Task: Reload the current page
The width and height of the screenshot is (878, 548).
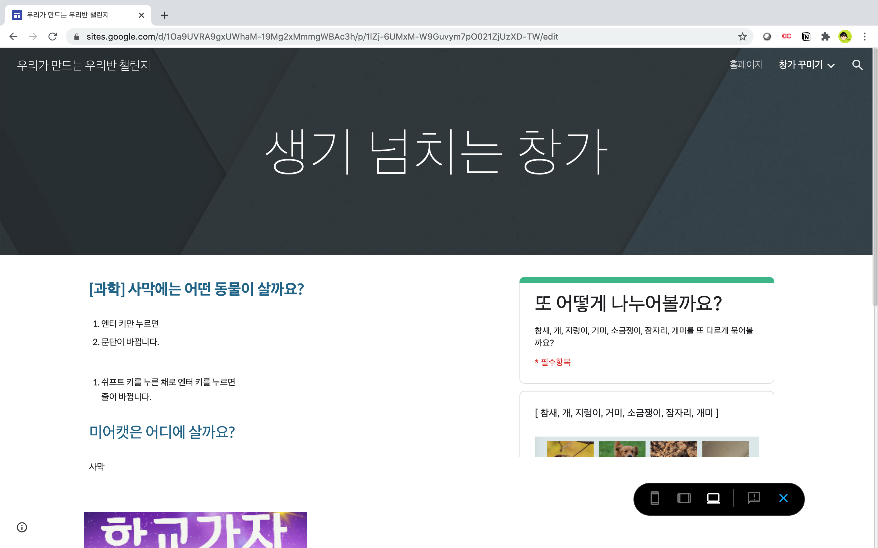Action: tap(53, 37)
